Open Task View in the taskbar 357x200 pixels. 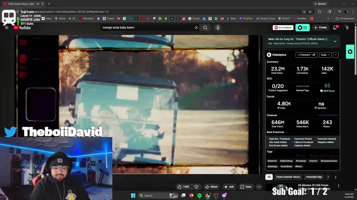183,196
